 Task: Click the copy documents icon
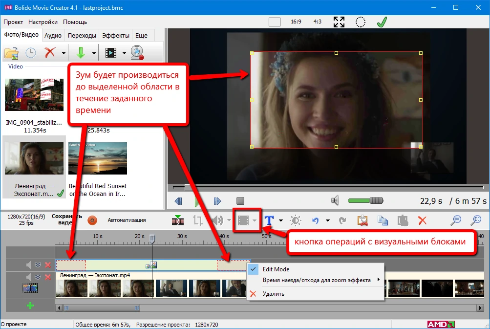(x=383, y=220)
